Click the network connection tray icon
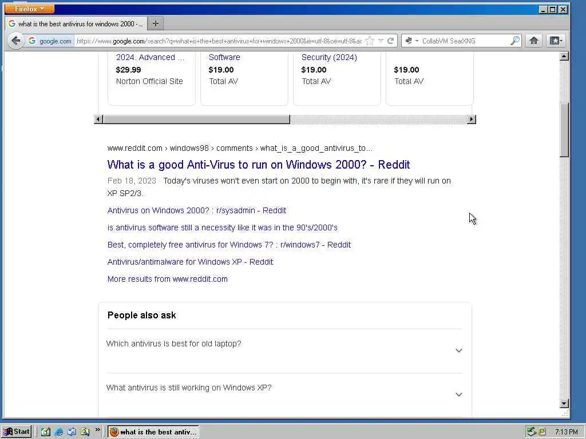Screen dimensions: 586x439 531,432
